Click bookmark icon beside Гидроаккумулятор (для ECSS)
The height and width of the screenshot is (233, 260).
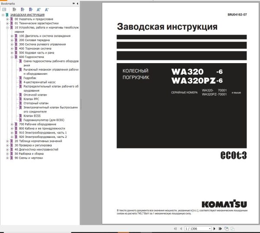coord(20,120)
